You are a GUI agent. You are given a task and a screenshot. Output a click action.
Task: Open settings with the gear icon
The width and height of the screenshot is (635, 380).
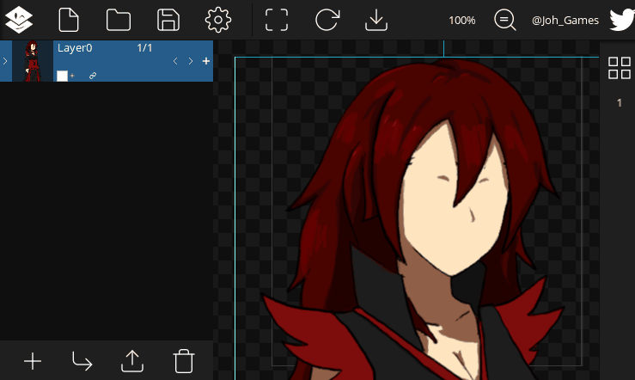click(x=218, y=20)
